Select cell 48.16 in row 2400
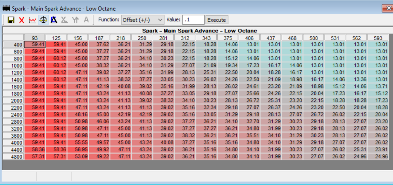Viewport: 393px width, 185px height. coord(78,115)
